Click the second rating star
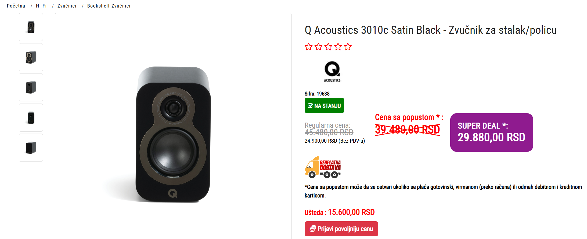 pos(318,47)
